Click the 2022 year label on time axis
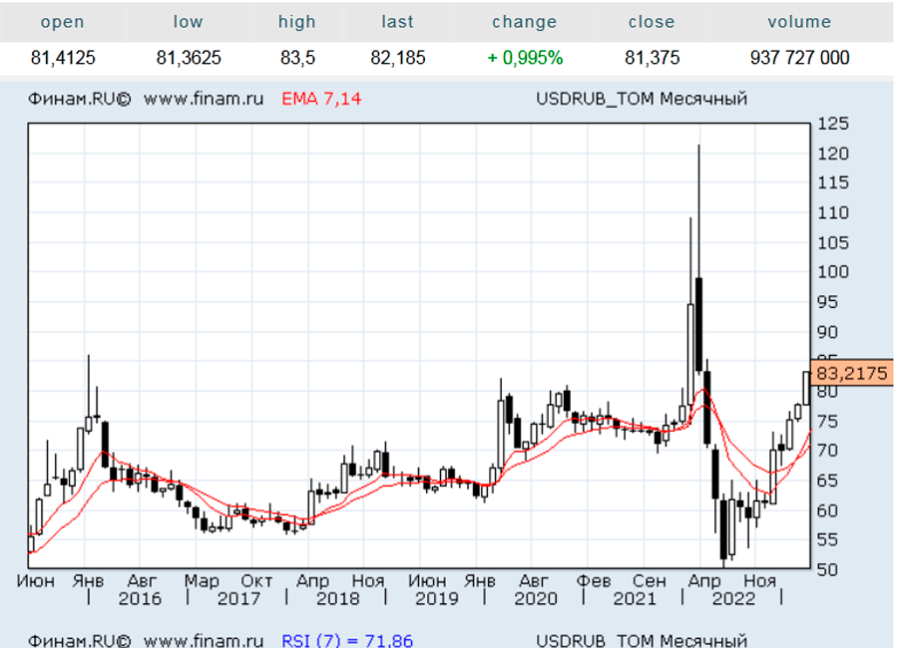This screenshot has width=898, height=648. click(x=732, y=598)
